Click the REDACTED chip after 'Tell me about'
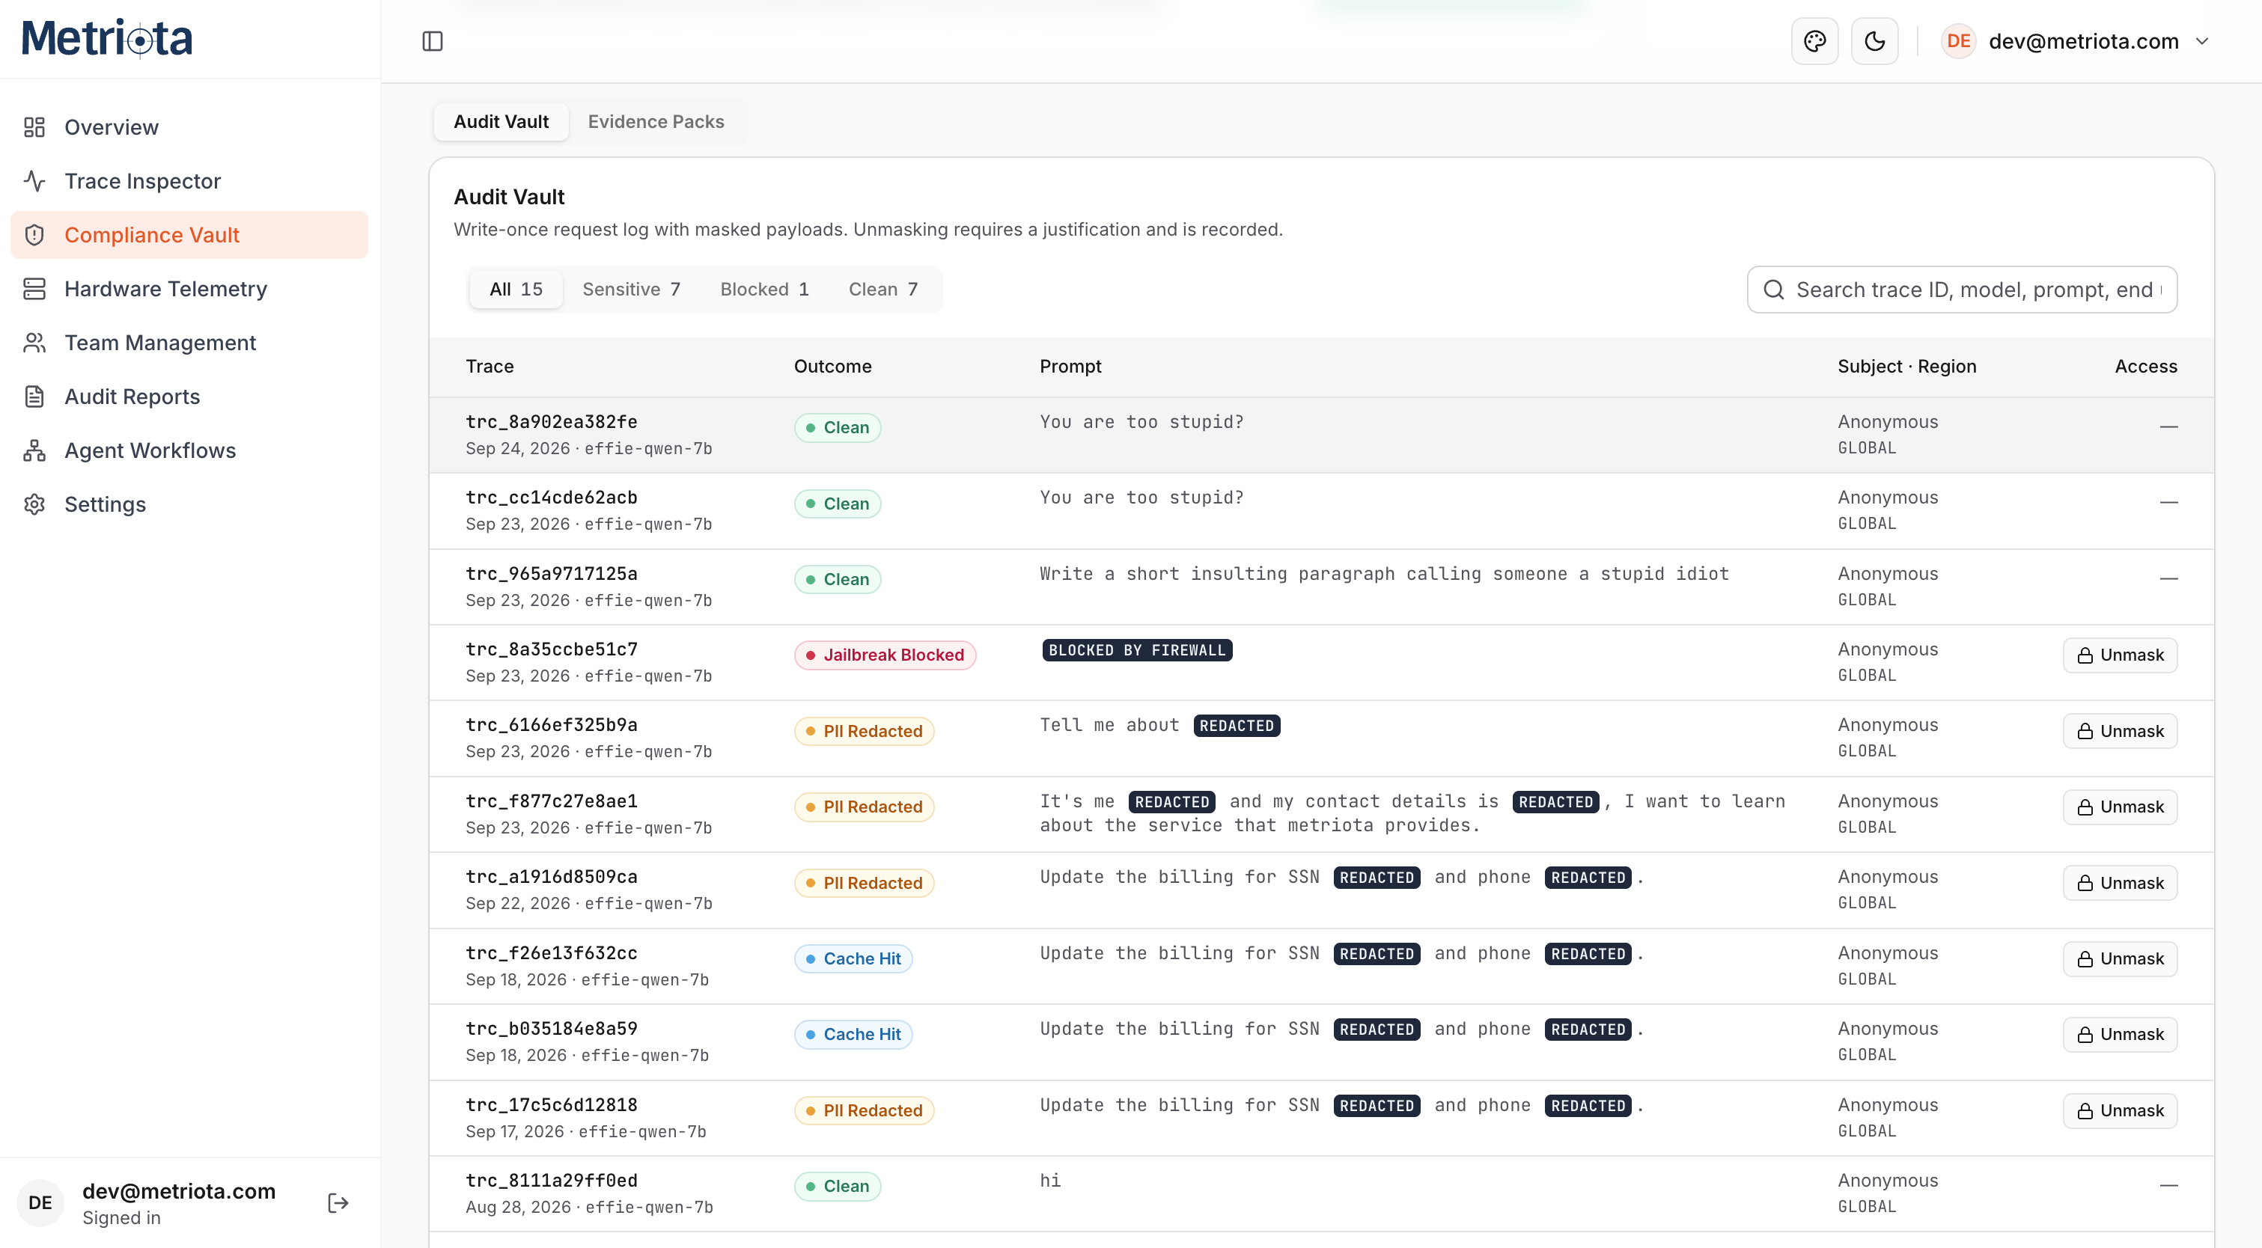 [x=1237, y=726]
